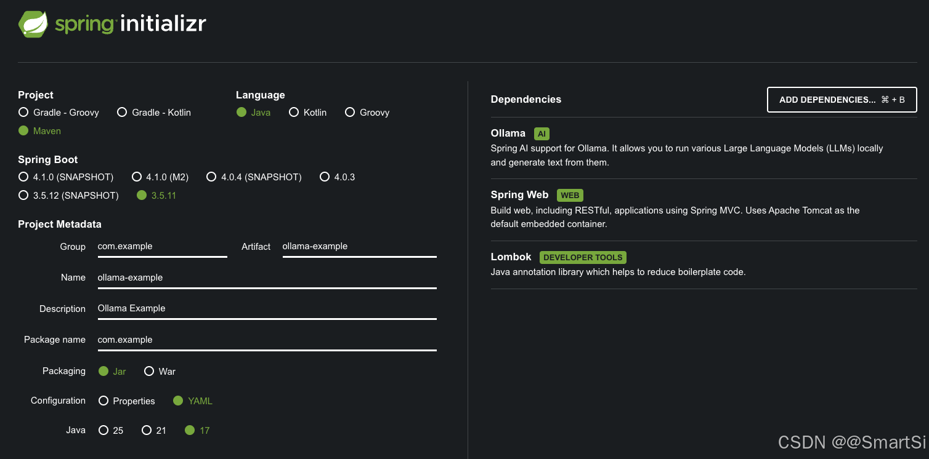Image resolution: width=929 pixels, height=459 pixels.
Task: Click the Project Metadata heading
Action: [60, 225]
